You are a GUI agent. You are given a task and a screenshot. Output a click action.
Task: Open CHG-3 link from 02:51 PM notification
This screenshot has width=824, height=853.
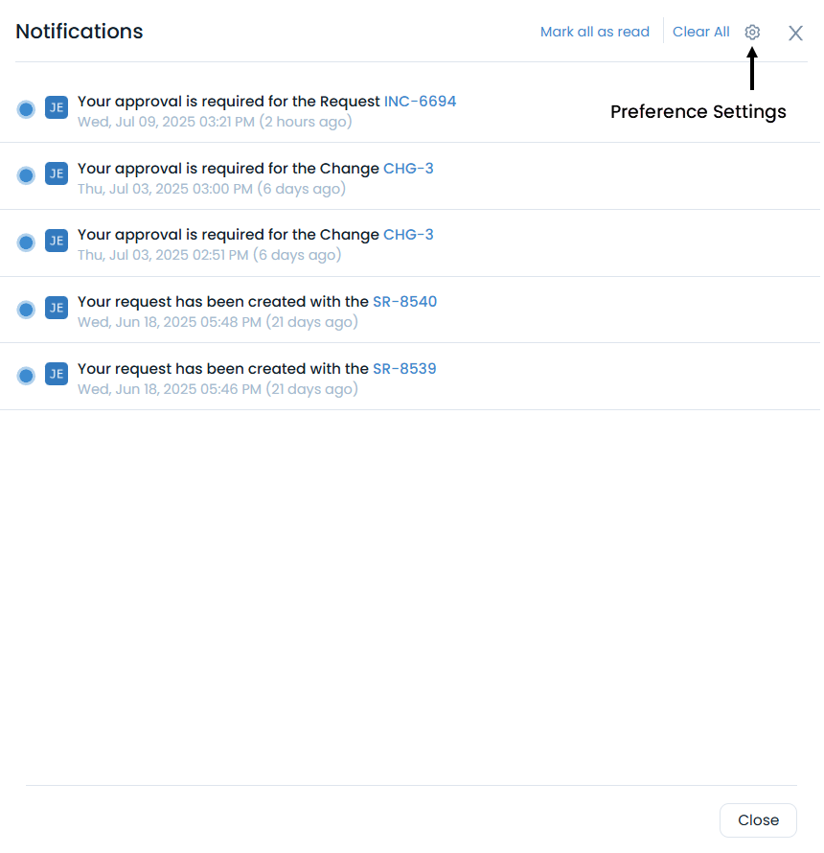(x=408, y=235)
